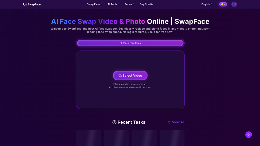Open the user avatar mask icon
Image resolution: width=260 pixels, height=146 pixels.
click(x=234, y=4)
